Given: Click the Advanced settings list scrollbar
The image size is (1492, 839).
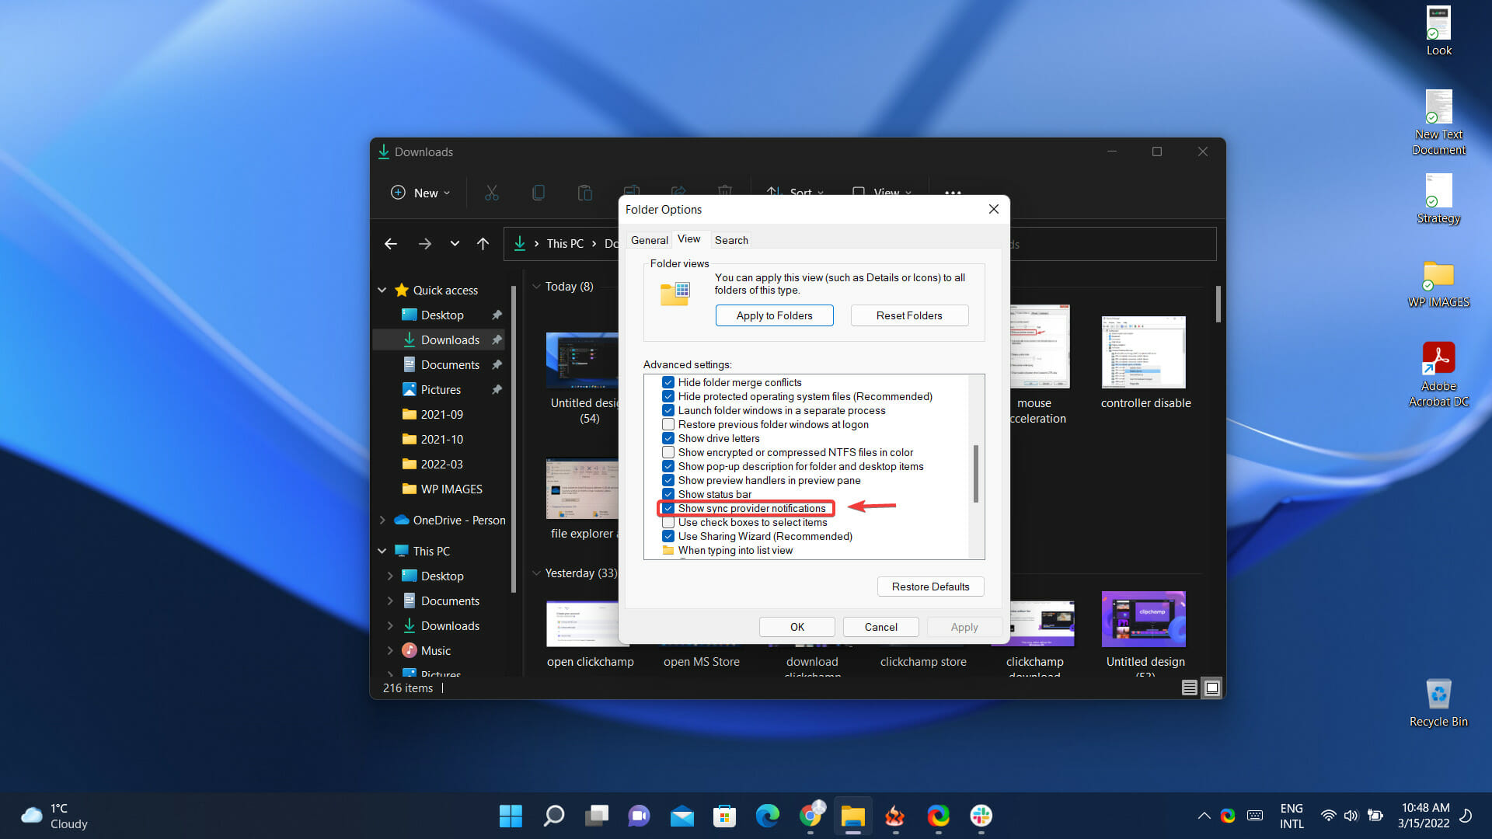Looking at the screenshot, I should pyautogui.click(x=976, y=474).
